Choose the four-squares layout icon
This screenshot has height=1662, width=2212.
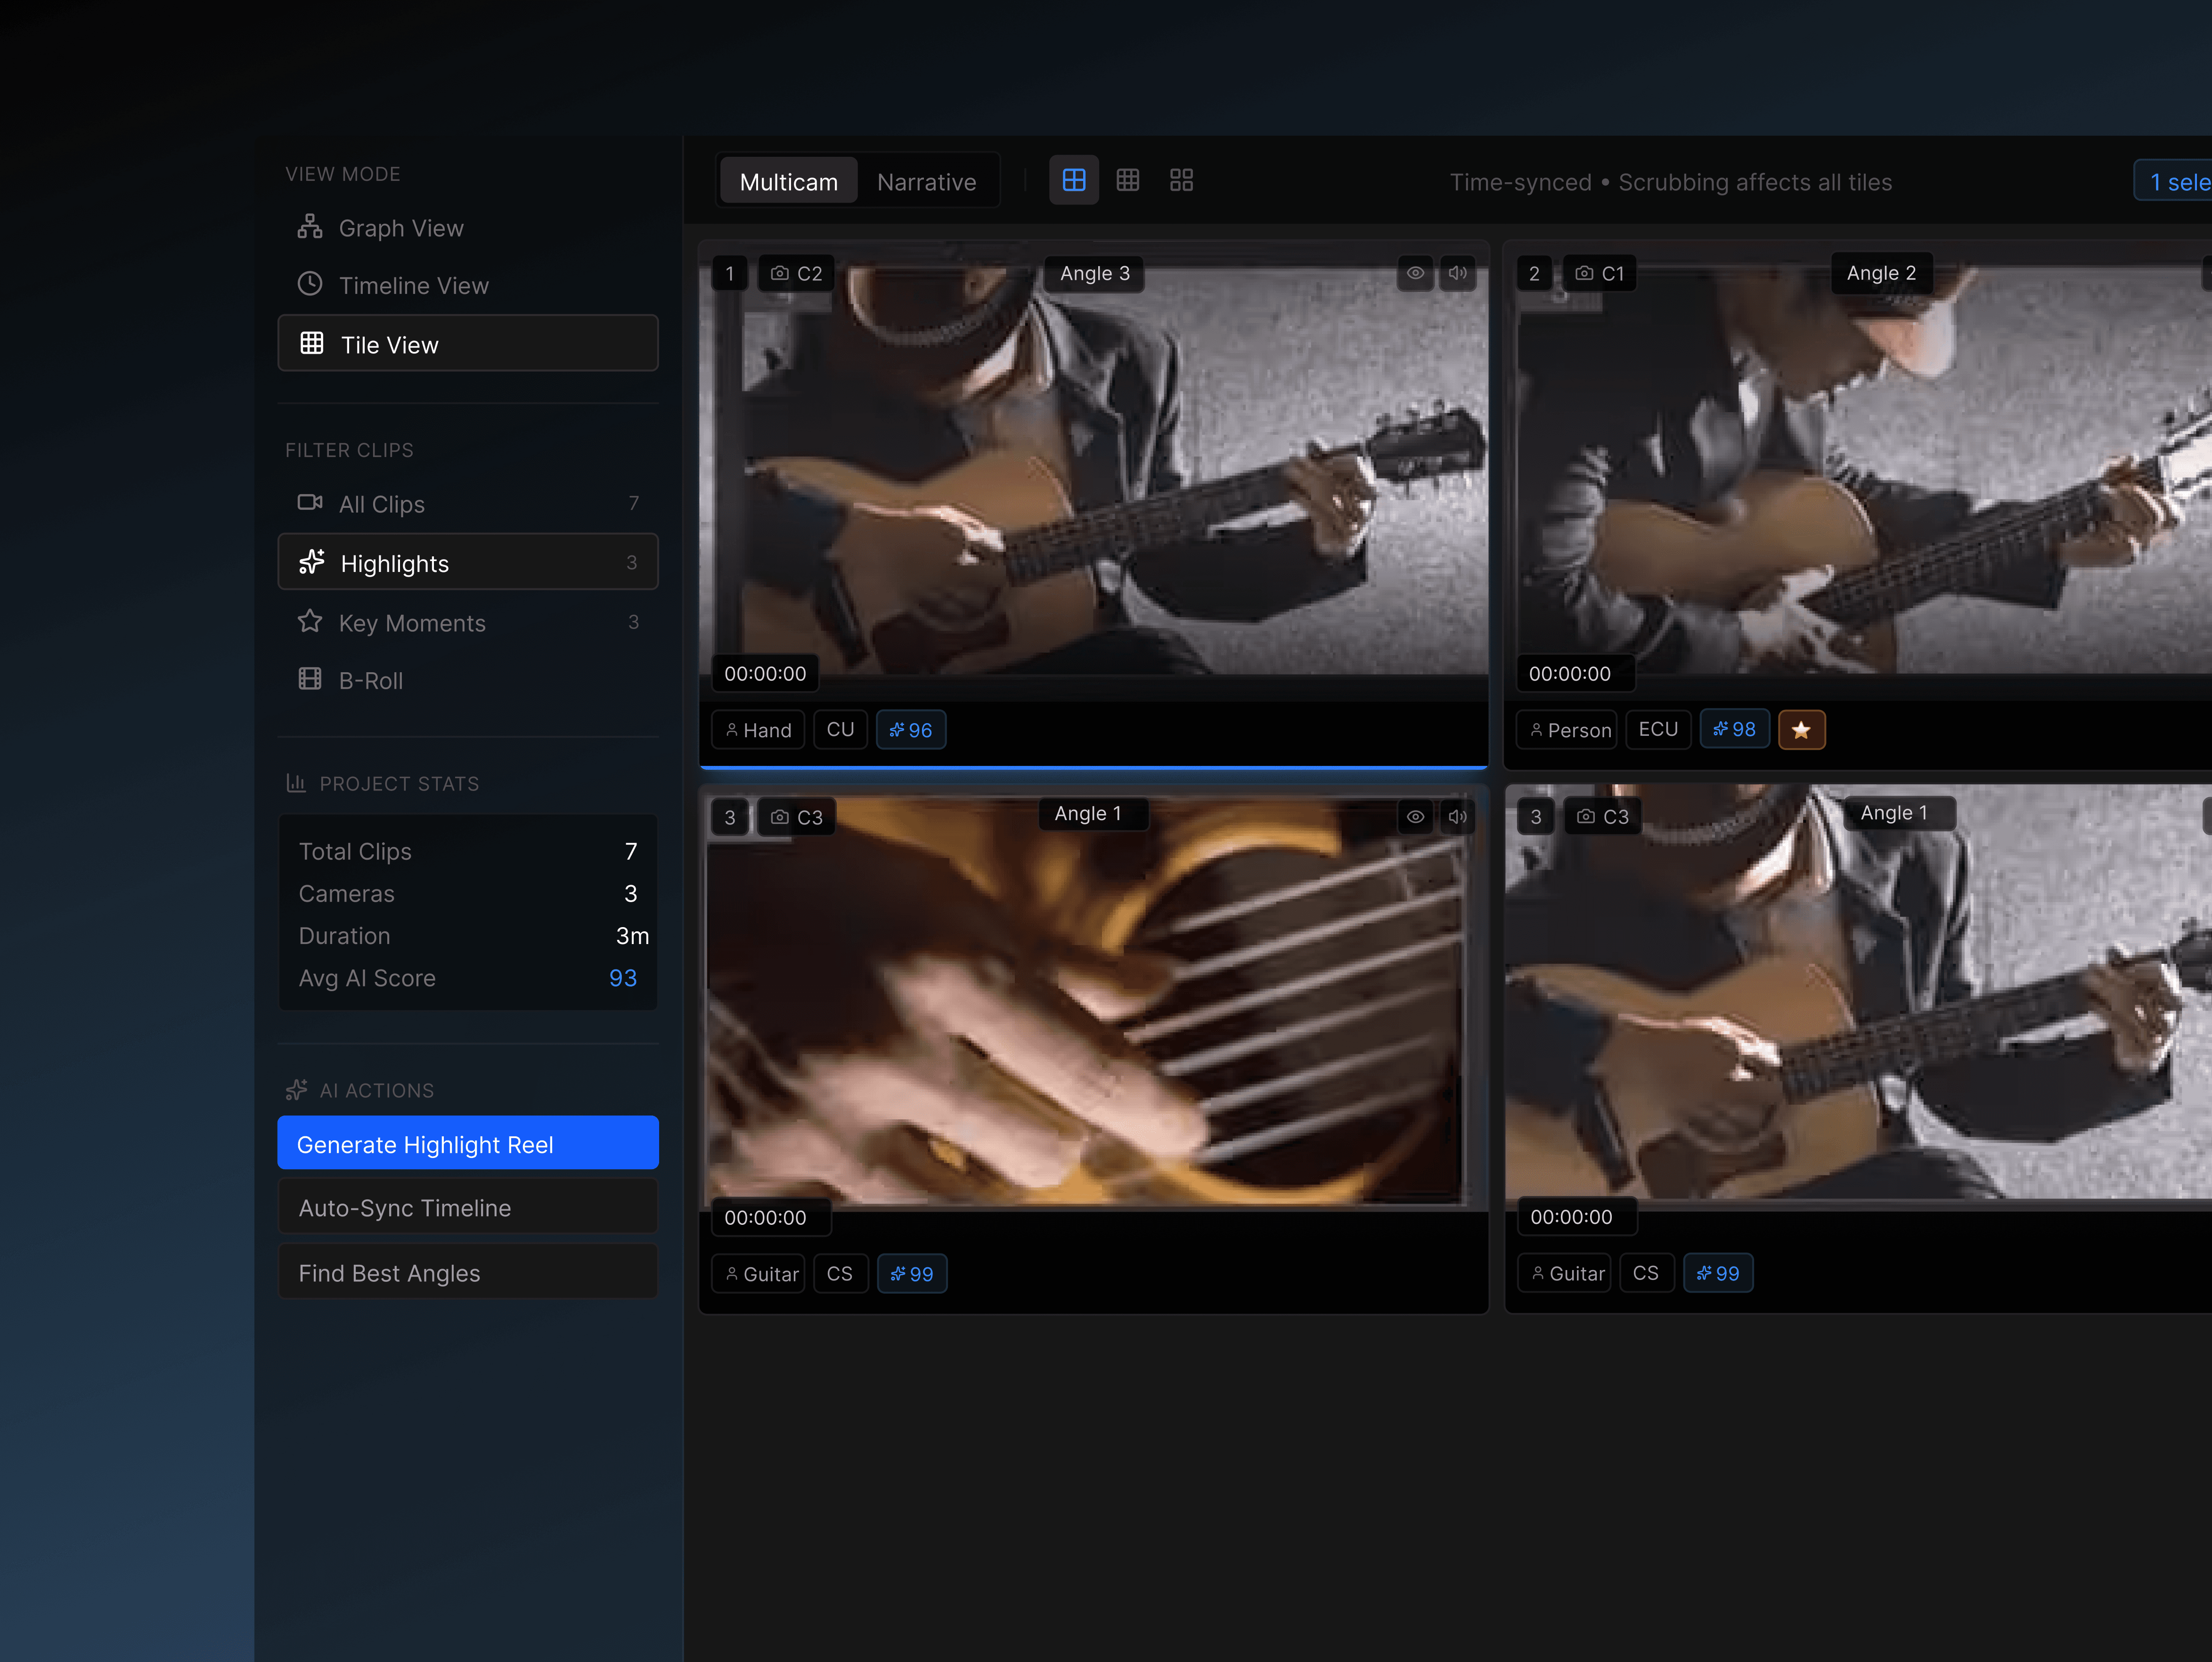1181,180
